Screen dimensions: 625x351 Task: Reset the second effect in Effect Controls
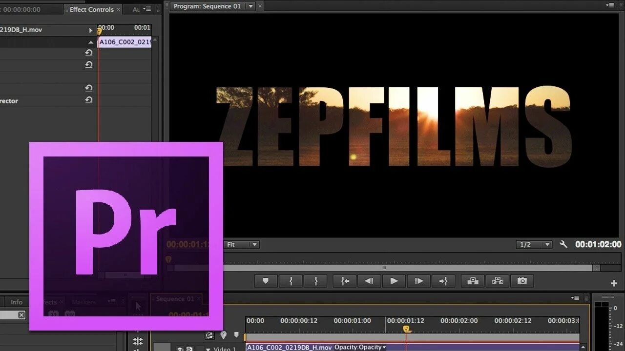tap(89, 64)
